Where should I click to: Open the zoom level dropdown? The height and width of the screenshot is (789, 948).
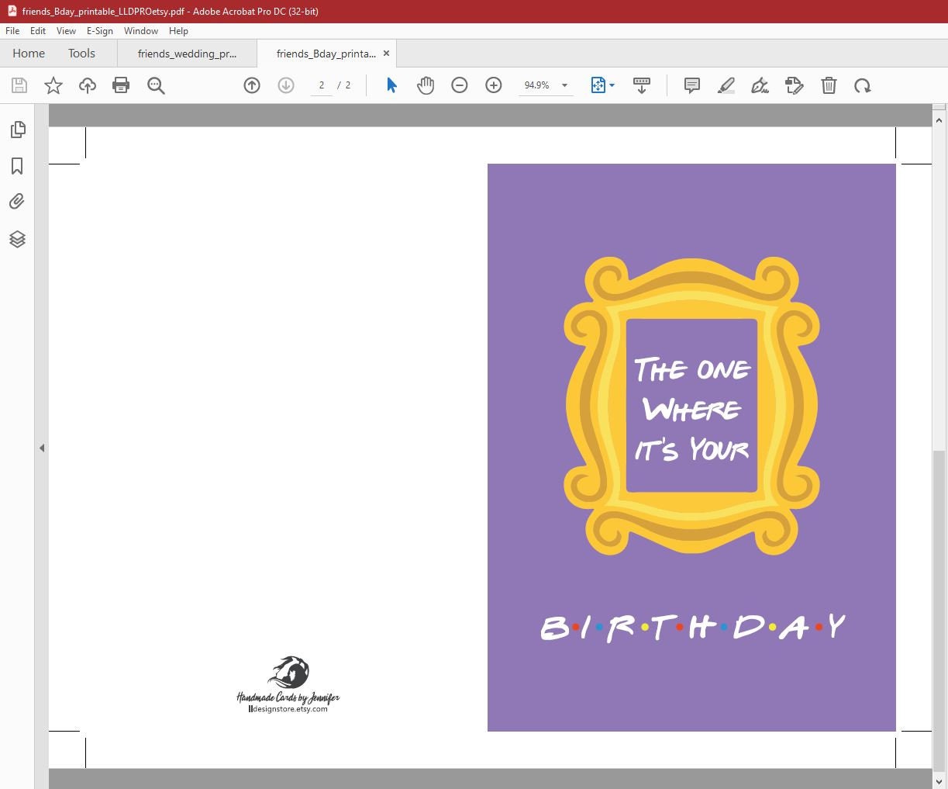tap(564, 85)
